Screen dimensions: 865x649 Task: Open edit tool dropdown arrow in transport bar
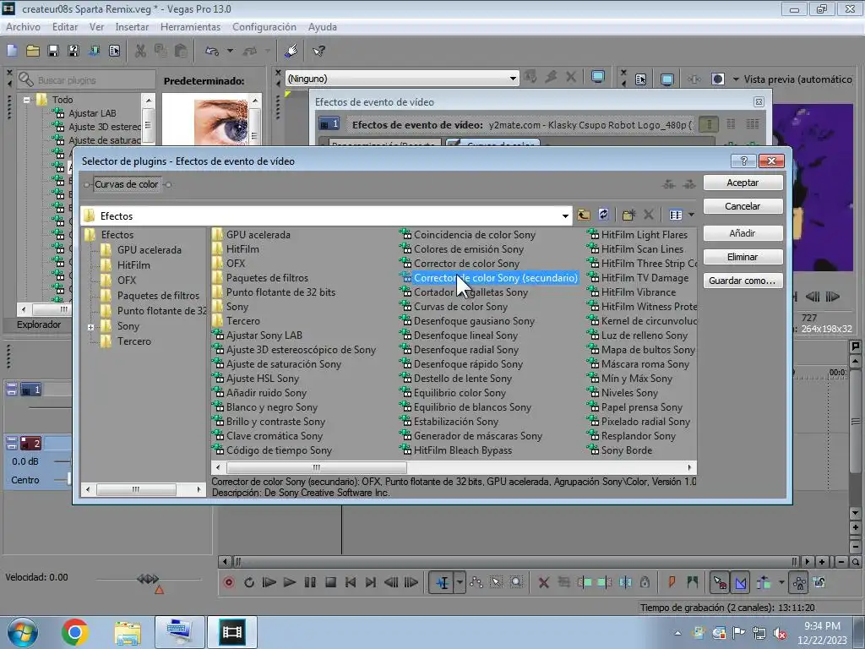pyautogui.click(x=460, y=582)
